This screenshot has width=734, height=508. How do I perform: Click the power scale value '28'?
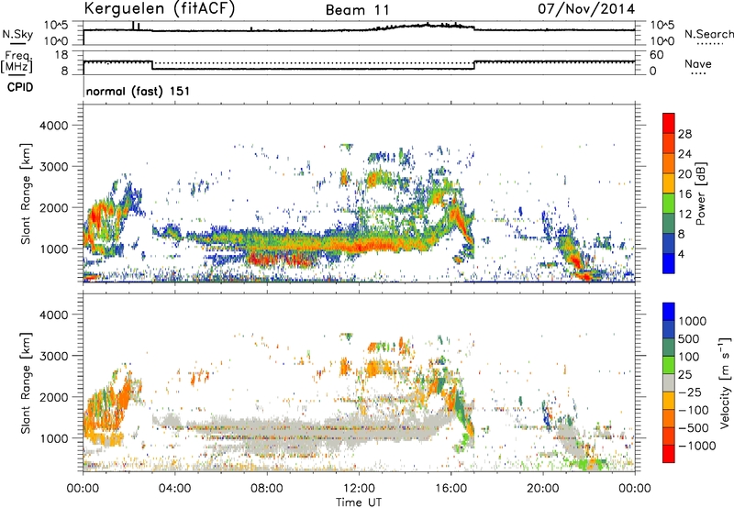point(684,134)
